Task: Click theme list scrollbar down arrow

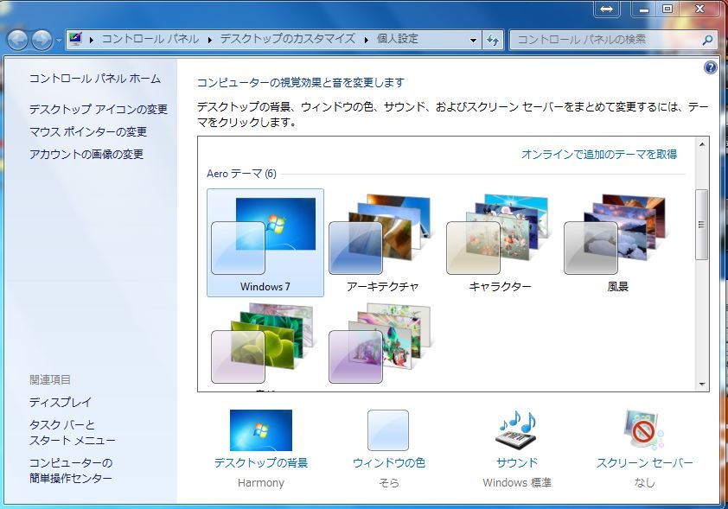Action: coord(702,385)
